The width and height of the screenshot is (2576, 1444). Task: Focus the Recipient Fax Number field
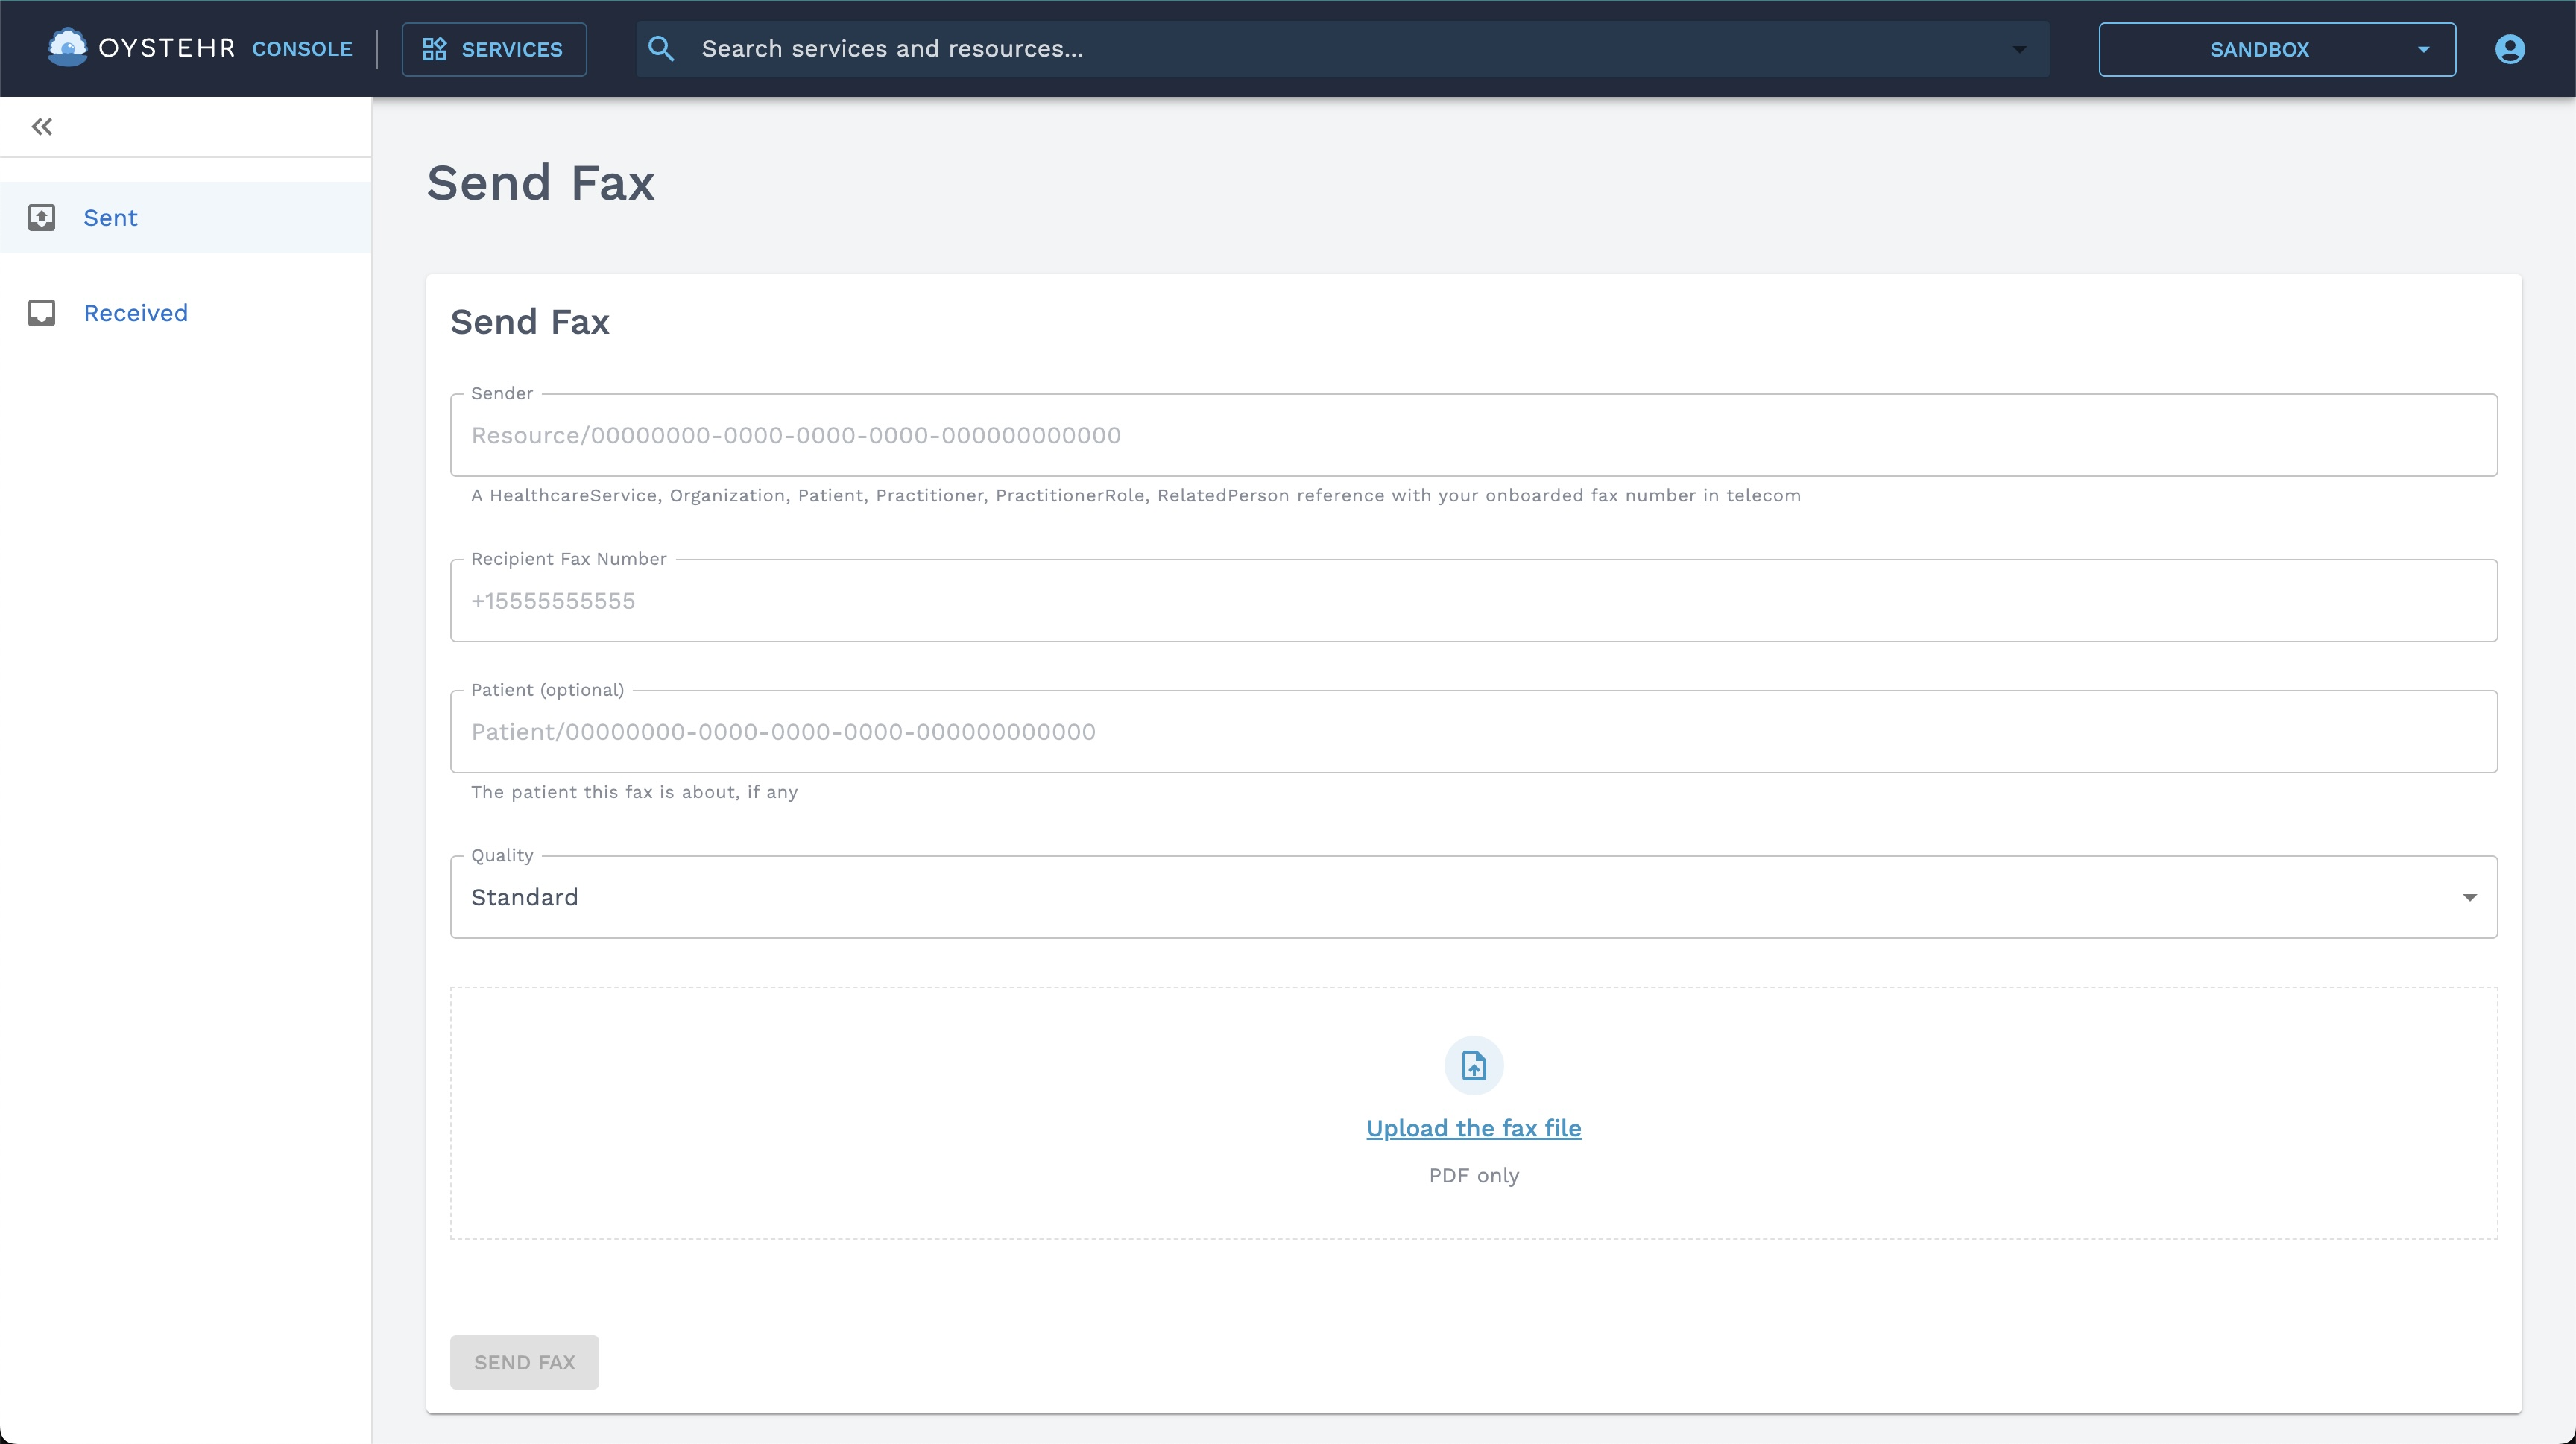pyautogui.click(x=1474, y=601)
